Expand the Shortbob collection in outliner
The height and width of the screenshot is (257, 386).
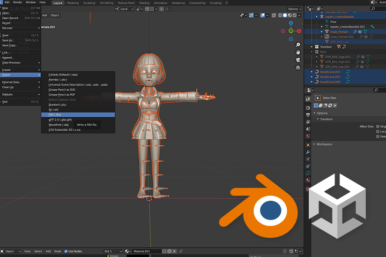[311, 47]
